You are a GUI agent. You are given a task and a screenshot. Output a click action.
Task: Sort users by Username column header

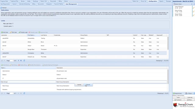14,35
